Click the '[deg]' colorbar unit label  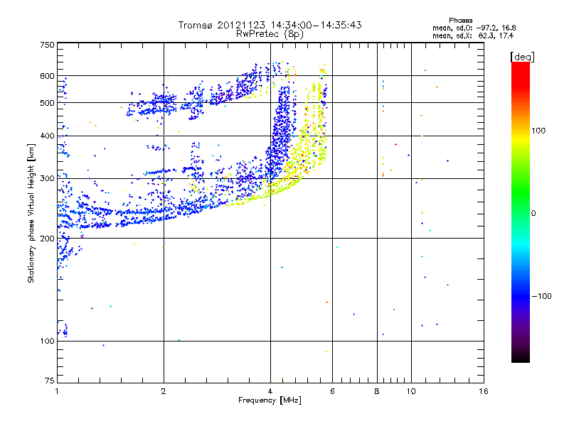pyautogui.click(x=522, y=57)
